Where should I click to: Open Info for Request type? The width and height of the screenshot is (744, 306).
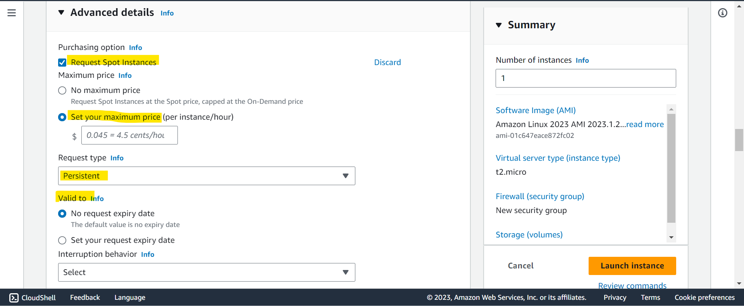pyautogui.click(x=117, y=158)
